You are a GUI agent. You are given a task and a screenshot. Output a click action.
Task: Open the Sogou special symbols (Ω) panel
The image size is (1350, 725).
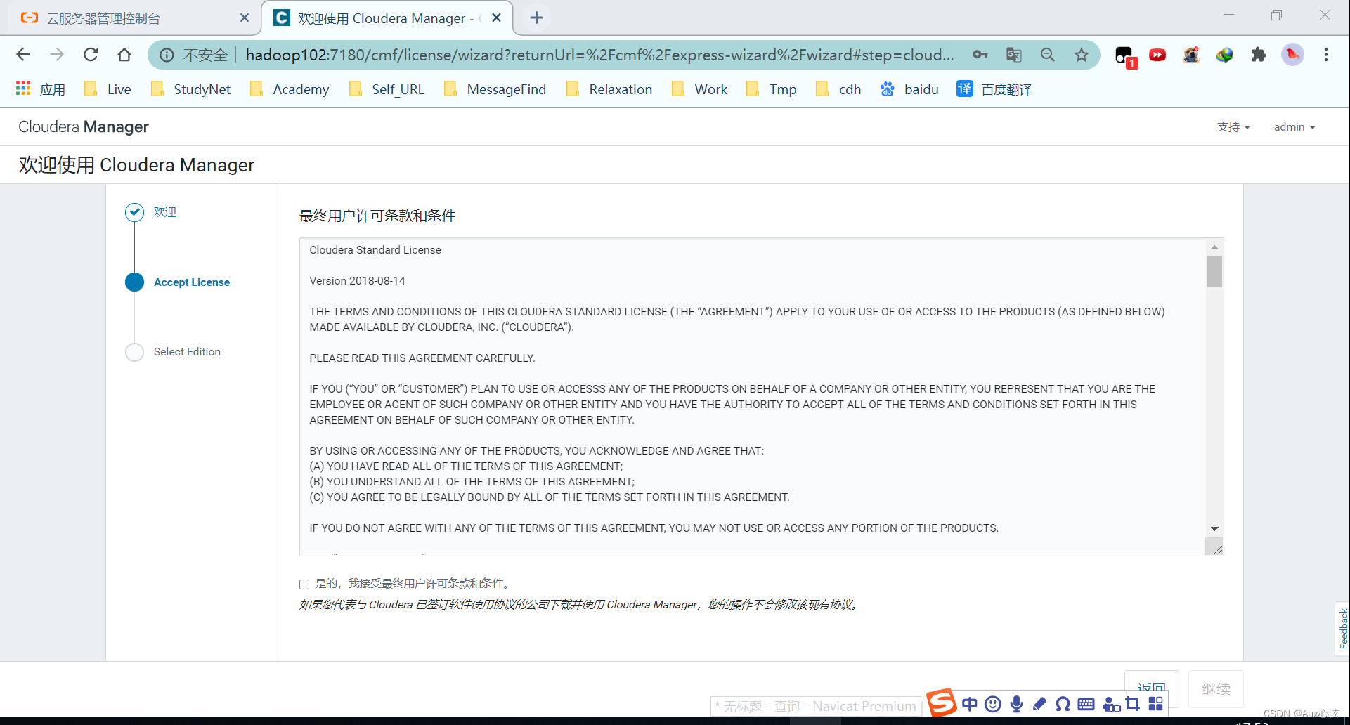[1063, 703]
